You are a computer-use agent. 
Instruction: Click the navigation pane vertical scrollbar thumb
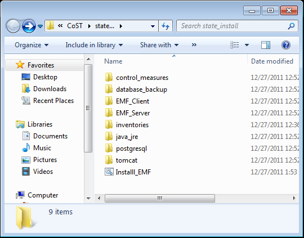[88, 109]
